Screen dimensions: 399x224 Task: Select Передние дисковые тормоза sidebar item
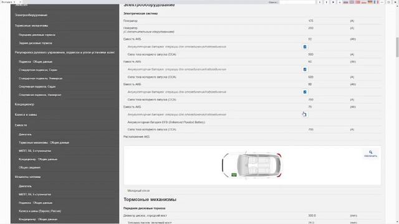37,35
